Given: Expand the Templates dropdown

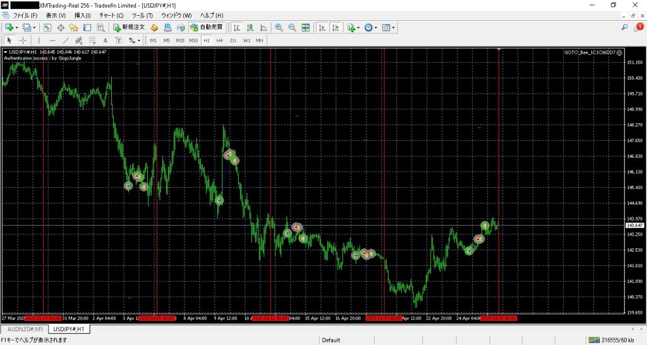Looking at the screenshot, I should (x=394, y=27).
